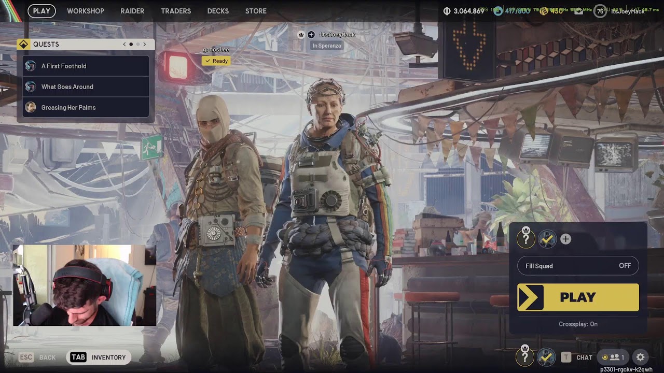
Task: Open the RAIDER tab
Action: point(132,11)
